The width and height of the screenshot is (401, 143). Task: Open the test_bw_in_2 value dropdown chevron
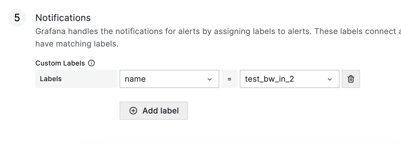330,79
